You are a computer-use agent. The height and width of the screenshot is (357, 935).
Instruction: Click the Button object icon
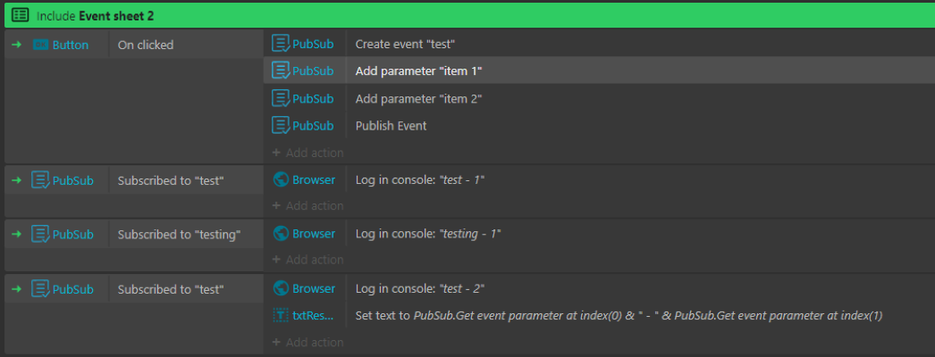[x=40, y=45]
